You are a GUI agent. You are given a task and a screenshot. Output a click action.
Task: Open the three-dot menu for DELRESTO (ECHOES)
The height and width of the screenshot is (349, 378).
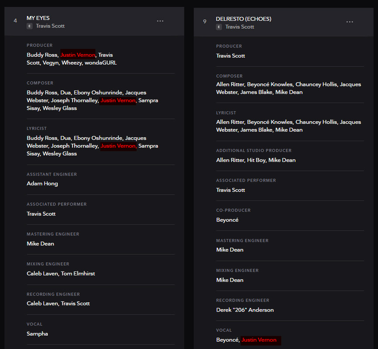tap(350, 22)
